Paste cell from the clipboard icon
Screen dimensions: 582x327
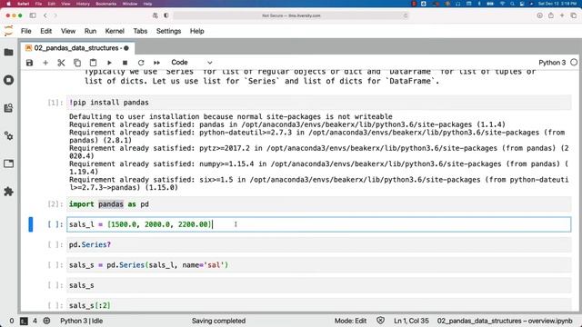tap(93, 63)
